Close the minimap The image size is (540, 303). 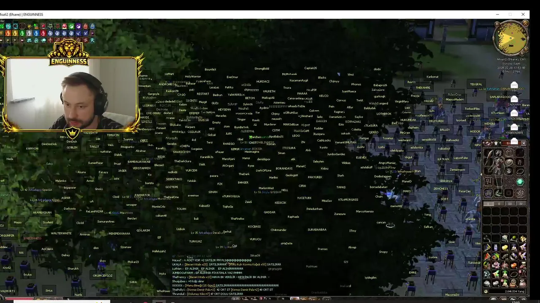(x=526, y=23)
